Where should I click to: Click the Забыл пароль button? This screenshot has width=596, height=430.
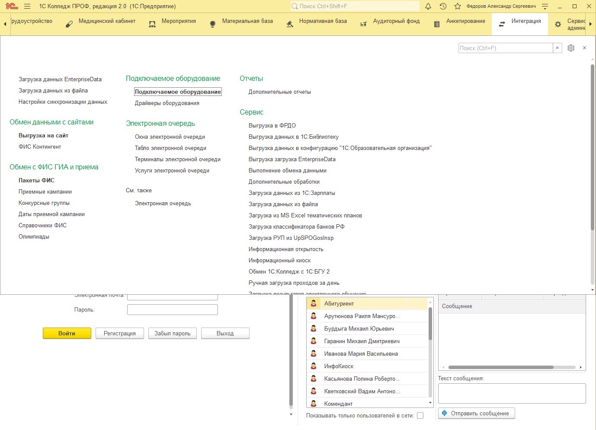click(x=173, y=333)
